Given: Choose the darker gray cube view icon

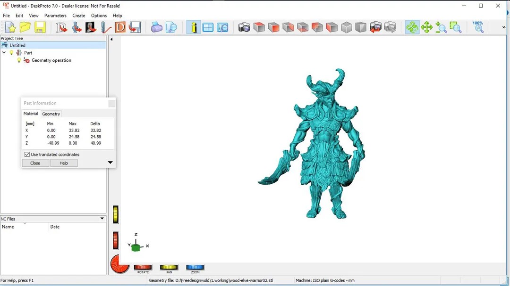Looking at the screenshot, I should click(x=361, y=27).
